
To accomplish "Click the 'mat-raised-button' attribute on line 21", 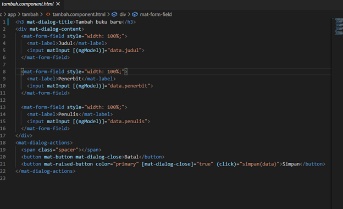I will (x=68, y=164).
